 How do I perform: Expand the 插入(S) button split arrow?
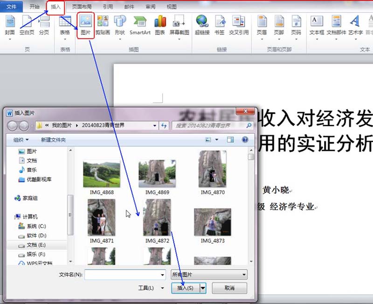click(202, 288)
